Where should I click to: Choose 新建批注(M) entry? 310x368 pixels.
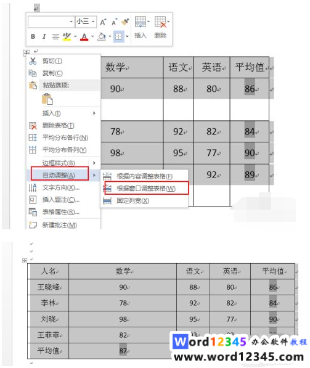[x=60, y=225]
